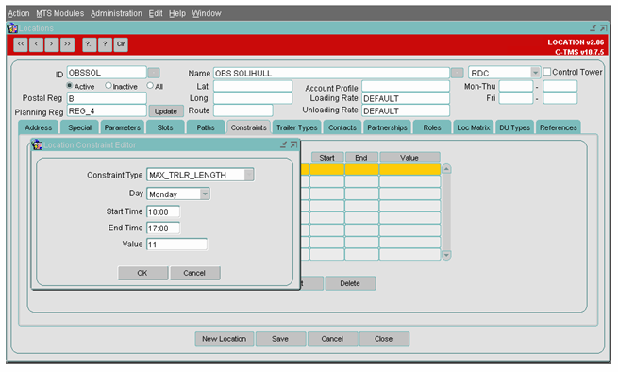Click the Planning Reg field REG_4

click(x=107, y=110)
